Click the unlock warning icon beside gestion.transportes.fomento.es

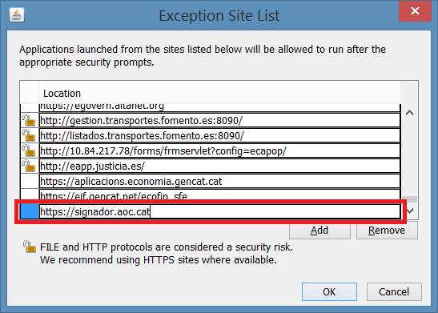[x=29, y=120]
